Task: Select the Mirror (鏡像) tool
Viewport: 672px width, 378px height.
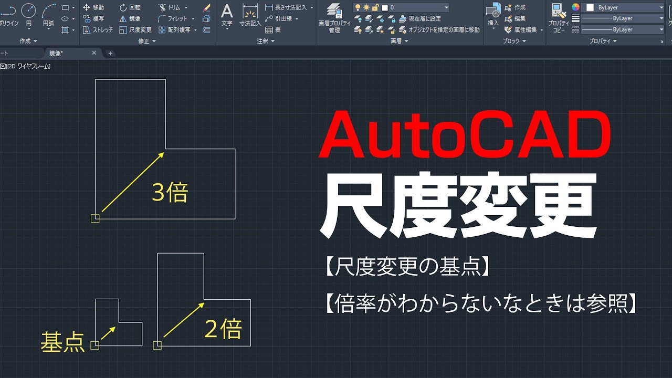Action: 130,18
